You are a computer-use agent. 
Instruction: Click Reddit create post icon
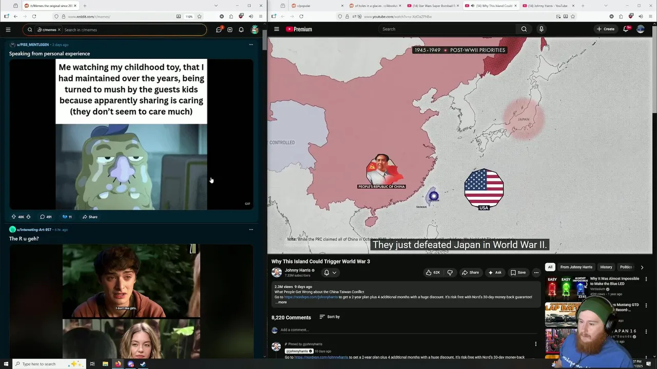(230, 30)
